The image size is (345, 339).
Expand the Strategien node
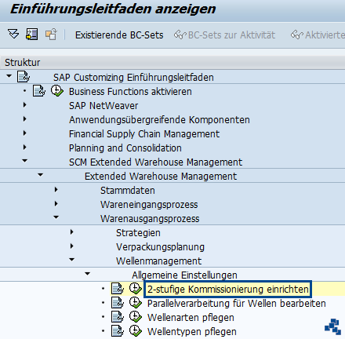click(71, 232)
